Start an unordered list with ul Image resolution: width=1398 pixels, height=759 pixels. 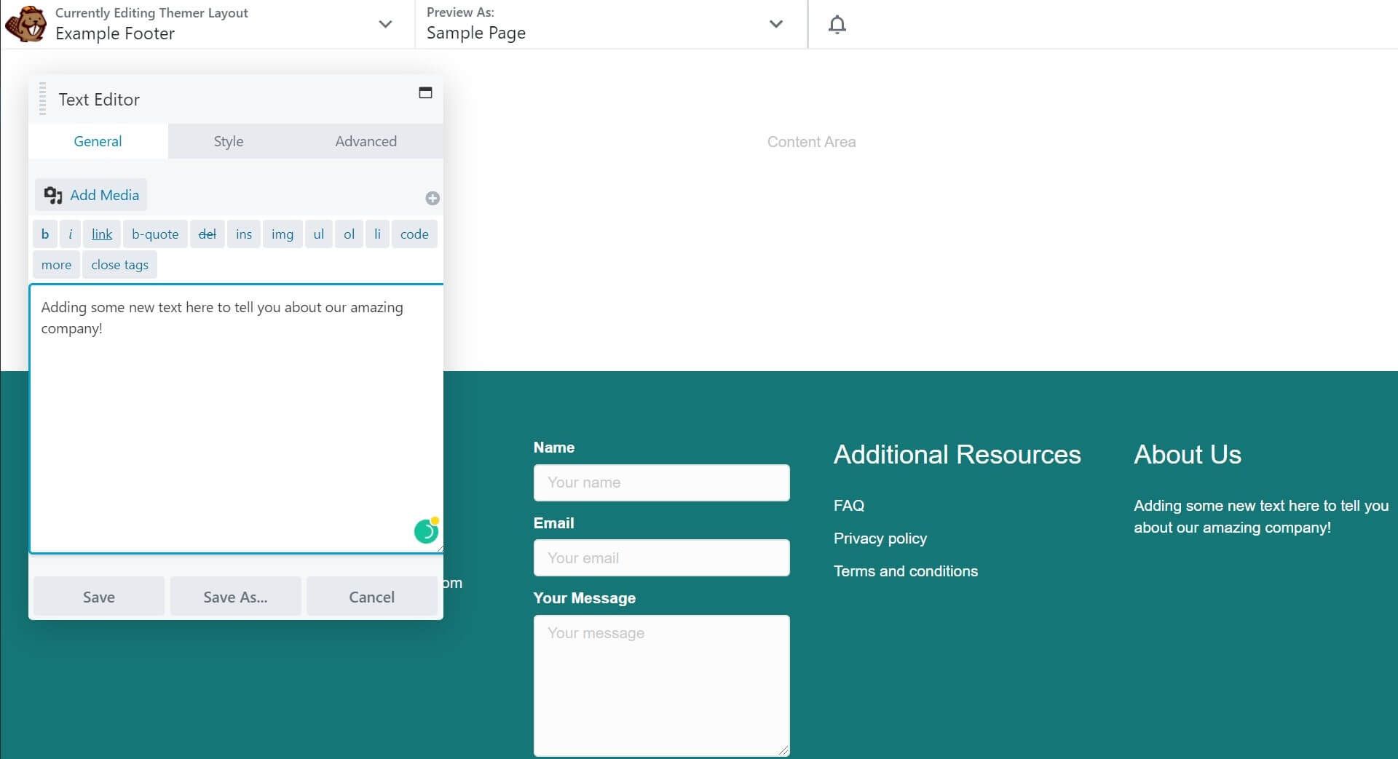click(x=318, y=234)
